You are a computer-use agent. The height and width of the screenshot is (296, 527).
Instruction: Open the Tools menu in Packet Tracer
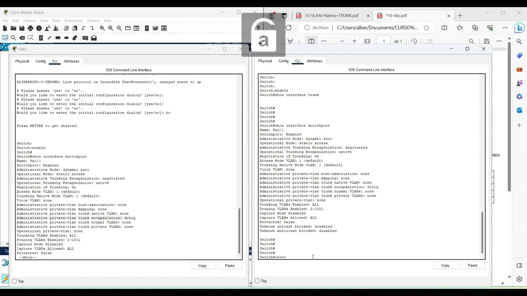click(x=56, y=21)
